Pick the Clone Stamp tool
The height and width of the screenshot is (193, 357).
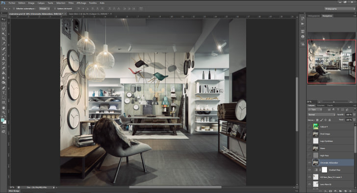[x=3, y=59]
